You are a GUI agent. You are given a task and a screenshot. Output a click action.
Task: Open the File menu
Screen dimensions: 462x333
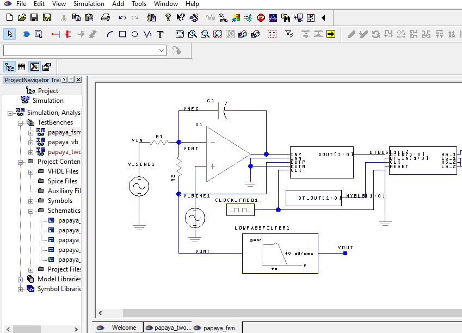click(21, 4)
